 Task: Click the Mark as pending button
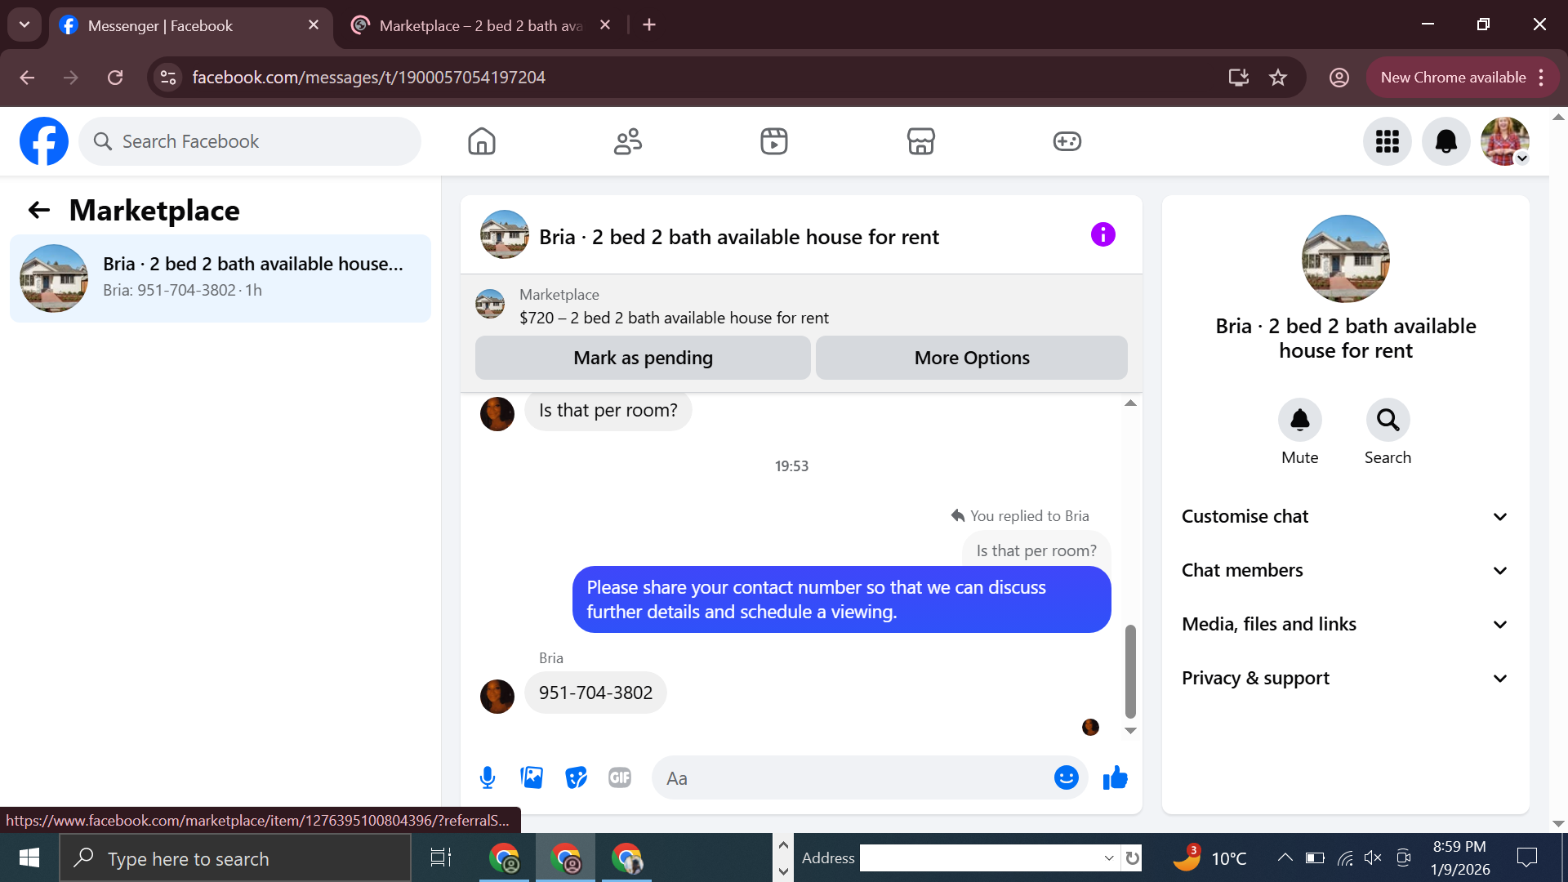[x=643, y=358]
